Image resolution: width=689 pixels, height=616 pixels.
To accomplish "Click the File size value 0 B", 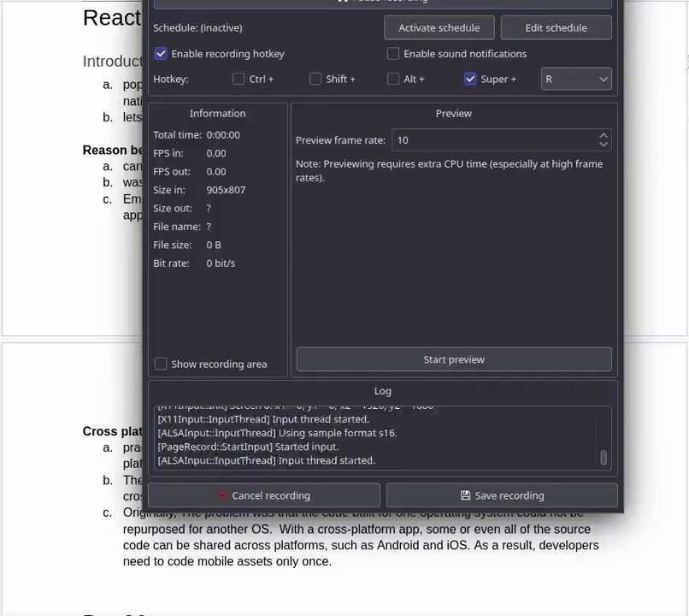I will coord(214,245).
